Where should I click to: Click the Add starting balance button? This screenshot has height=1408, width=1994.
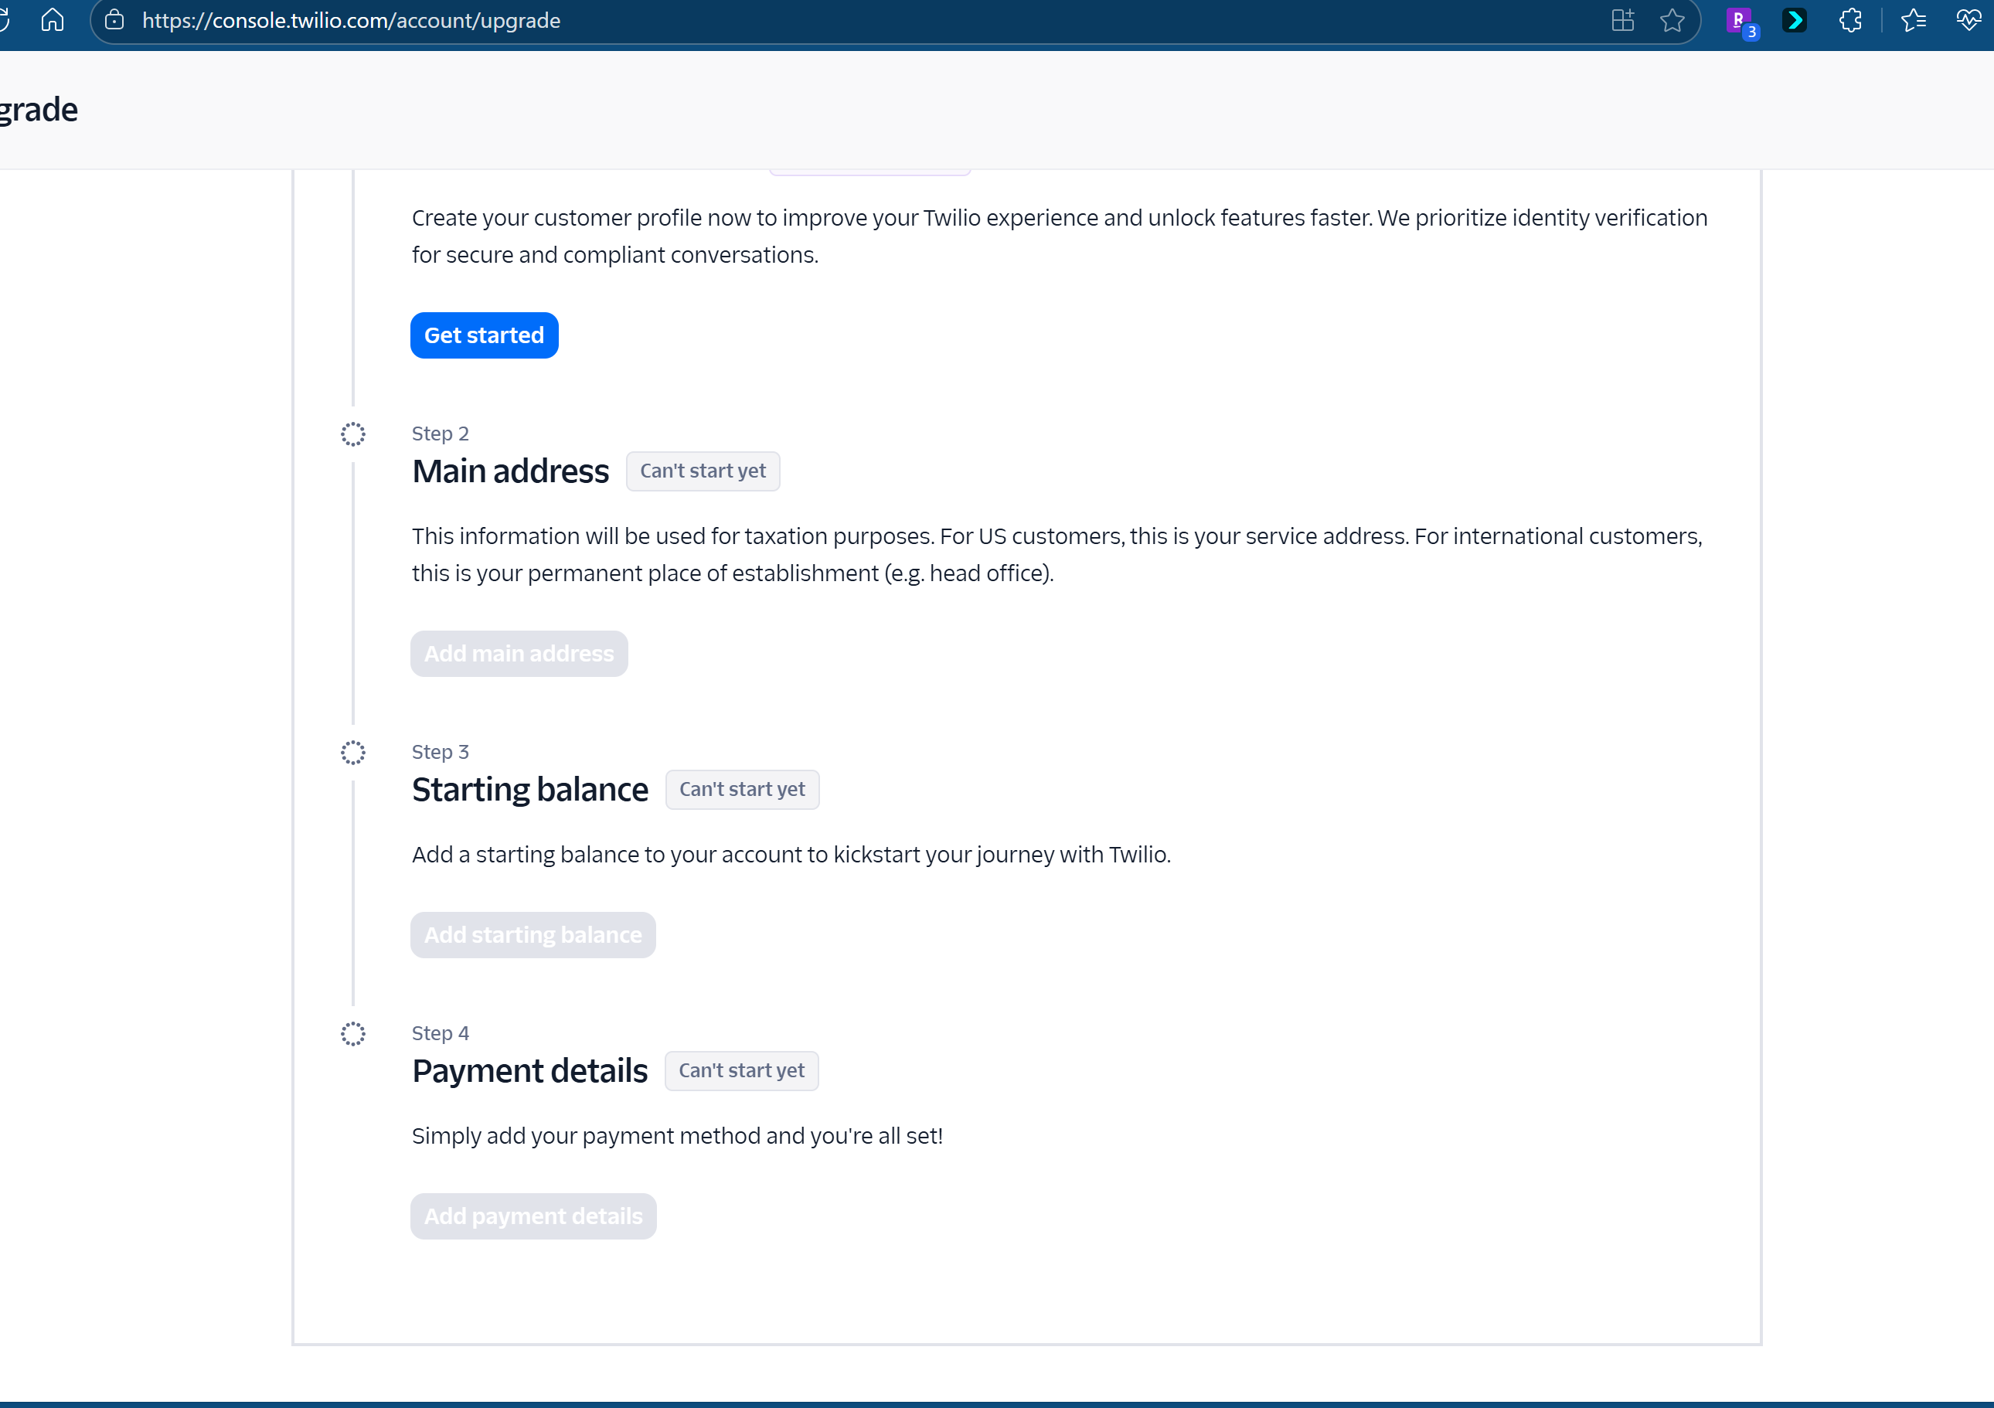[533, 934]
